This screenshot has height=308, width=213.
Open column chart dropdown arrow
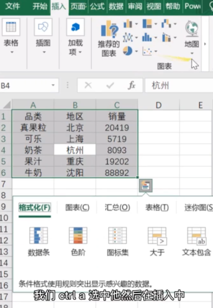tap(136, 24)
